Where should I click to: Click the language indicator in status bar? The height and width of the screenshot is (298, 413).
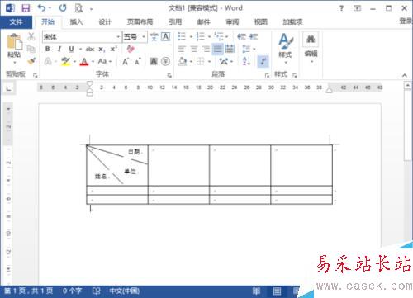pyautogui.click(x=124, y=291)
